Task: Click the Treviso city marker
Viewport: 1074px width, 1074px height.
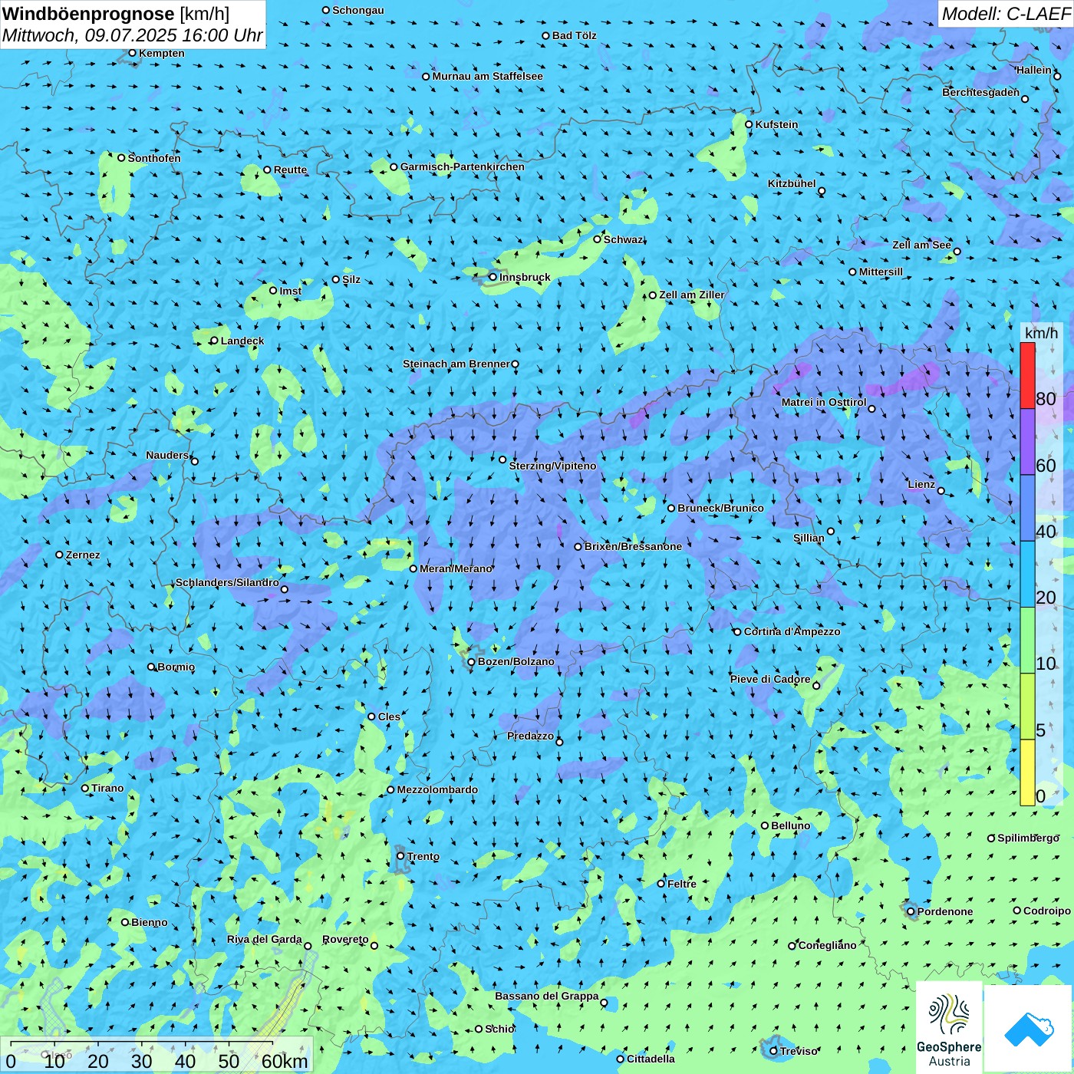Action: pyautogui.click(x=773, y=1051)
